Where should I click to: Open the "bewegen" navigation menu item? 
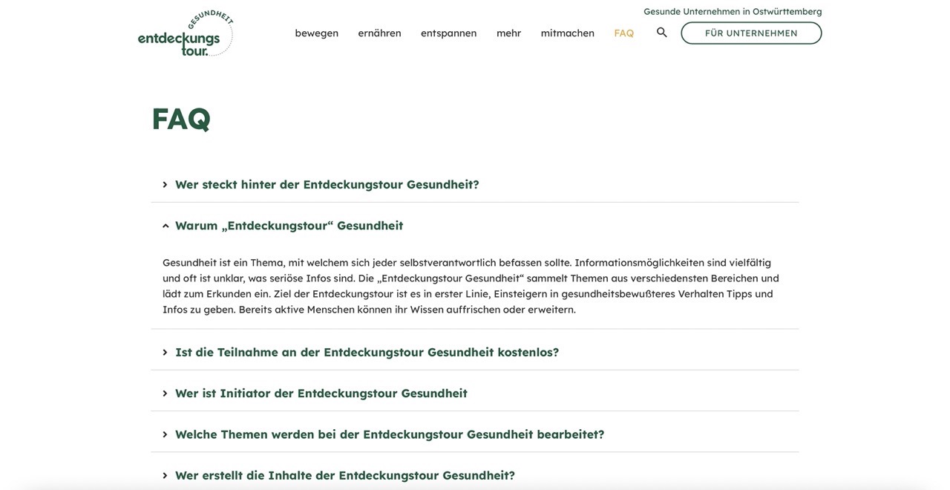(x=316, y=33)
